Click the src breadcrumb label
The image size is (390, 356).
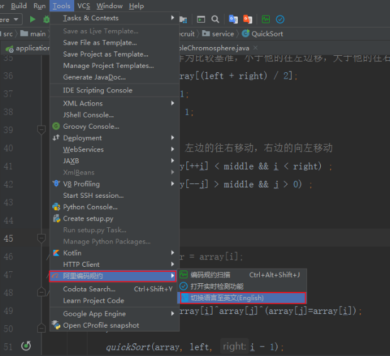coord(8,34)
